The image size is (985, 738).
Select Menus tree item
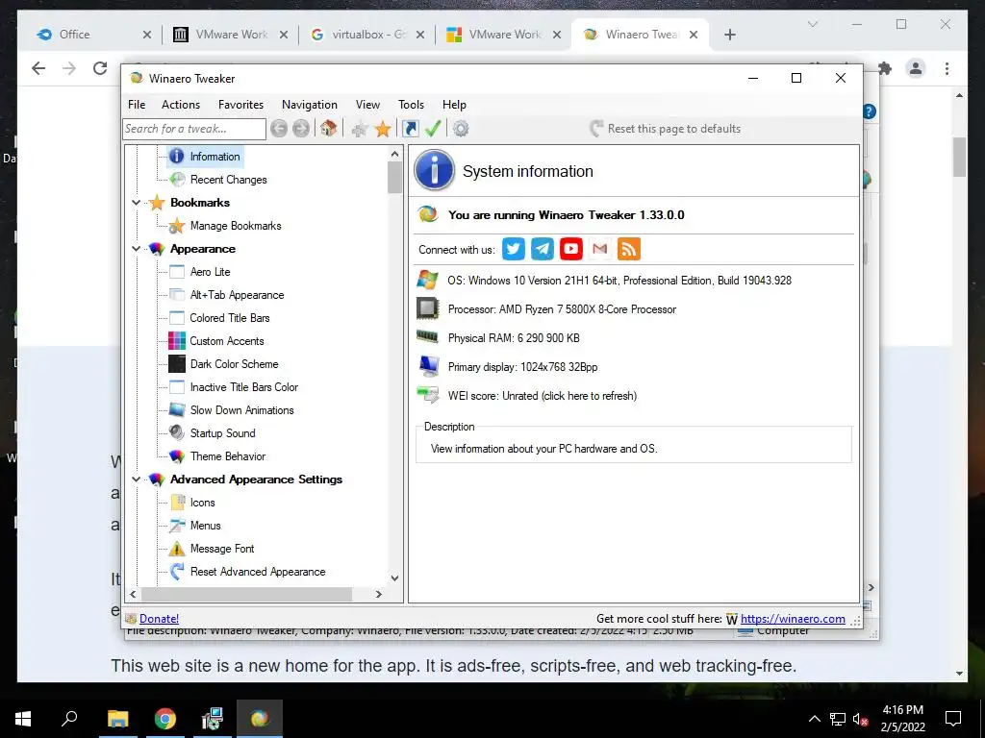pos(206,526)
